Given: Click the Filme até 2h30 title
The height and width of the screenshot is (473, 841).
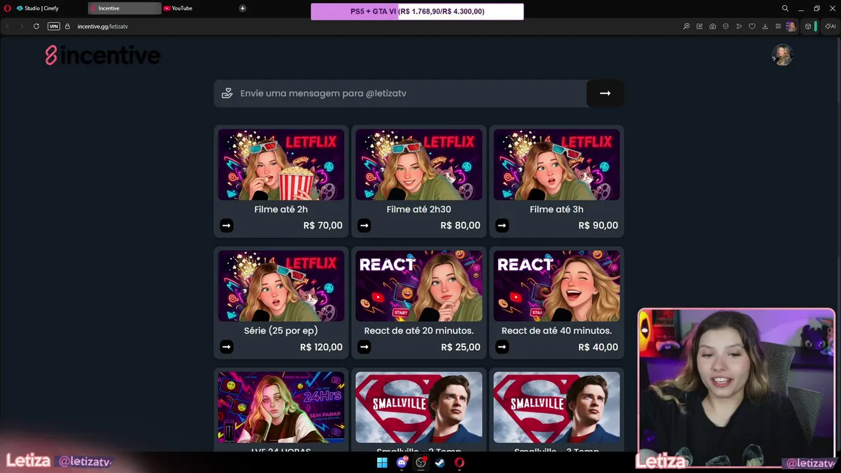Looking at the screenshot, I should (419, 210).
